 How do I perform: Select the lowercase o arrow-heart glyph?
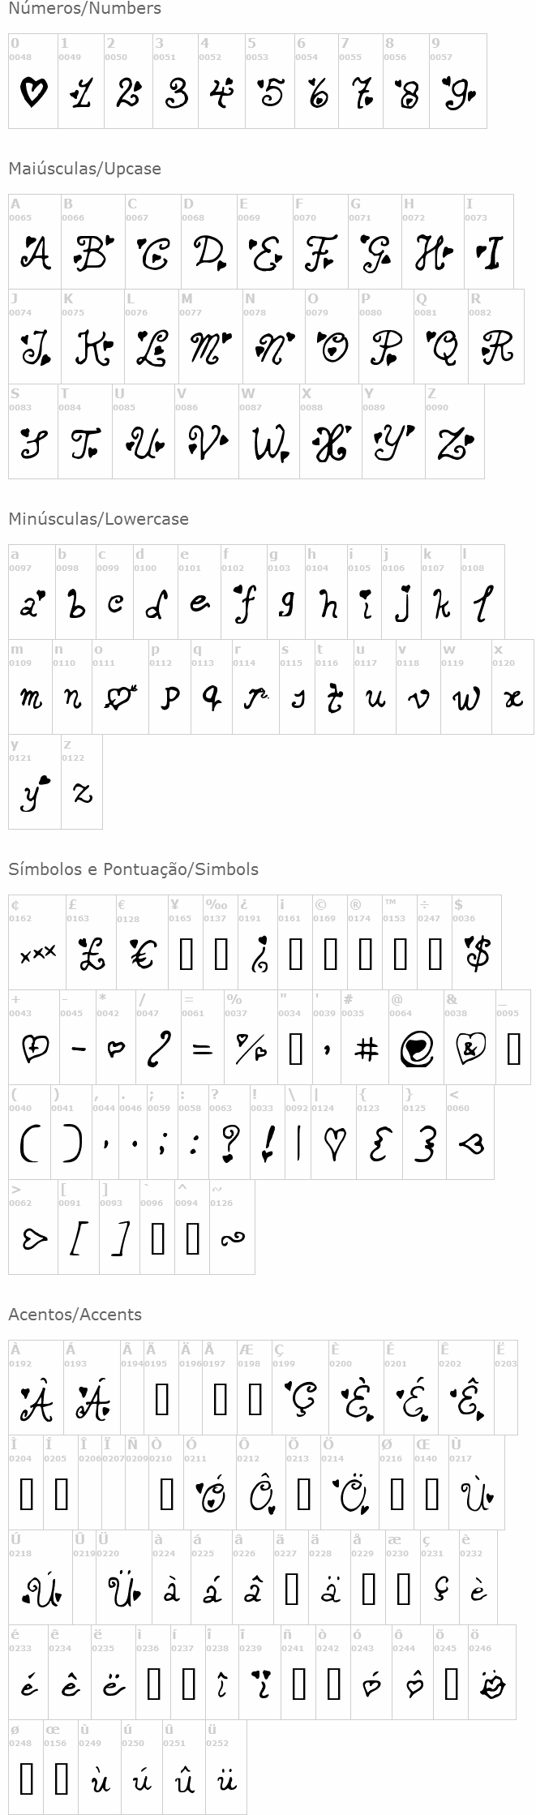(121, 697)
